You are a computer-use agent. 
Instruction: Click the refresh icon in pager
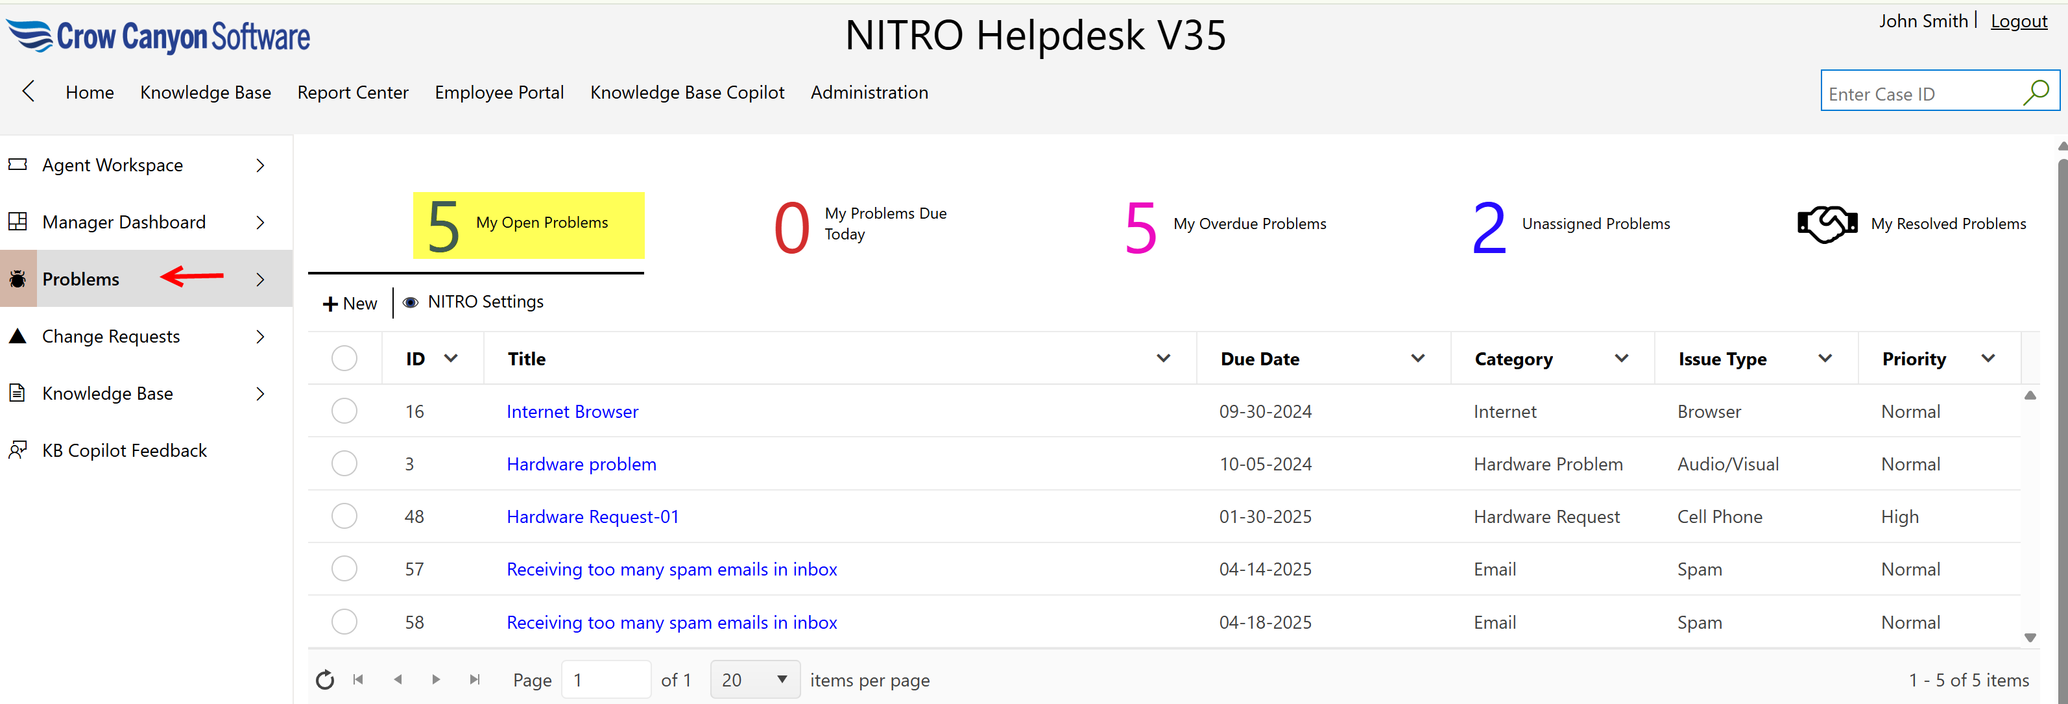(x=324, y=680)
